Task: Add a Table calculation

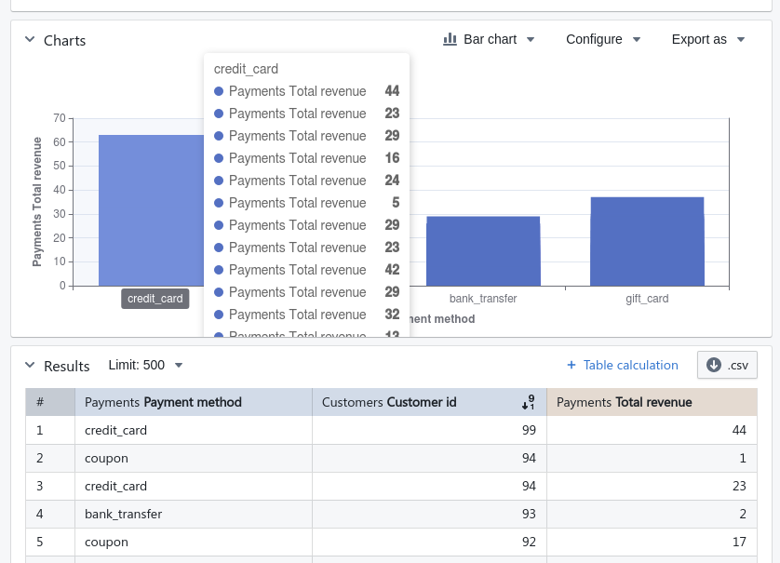Action: pos(622,365)
